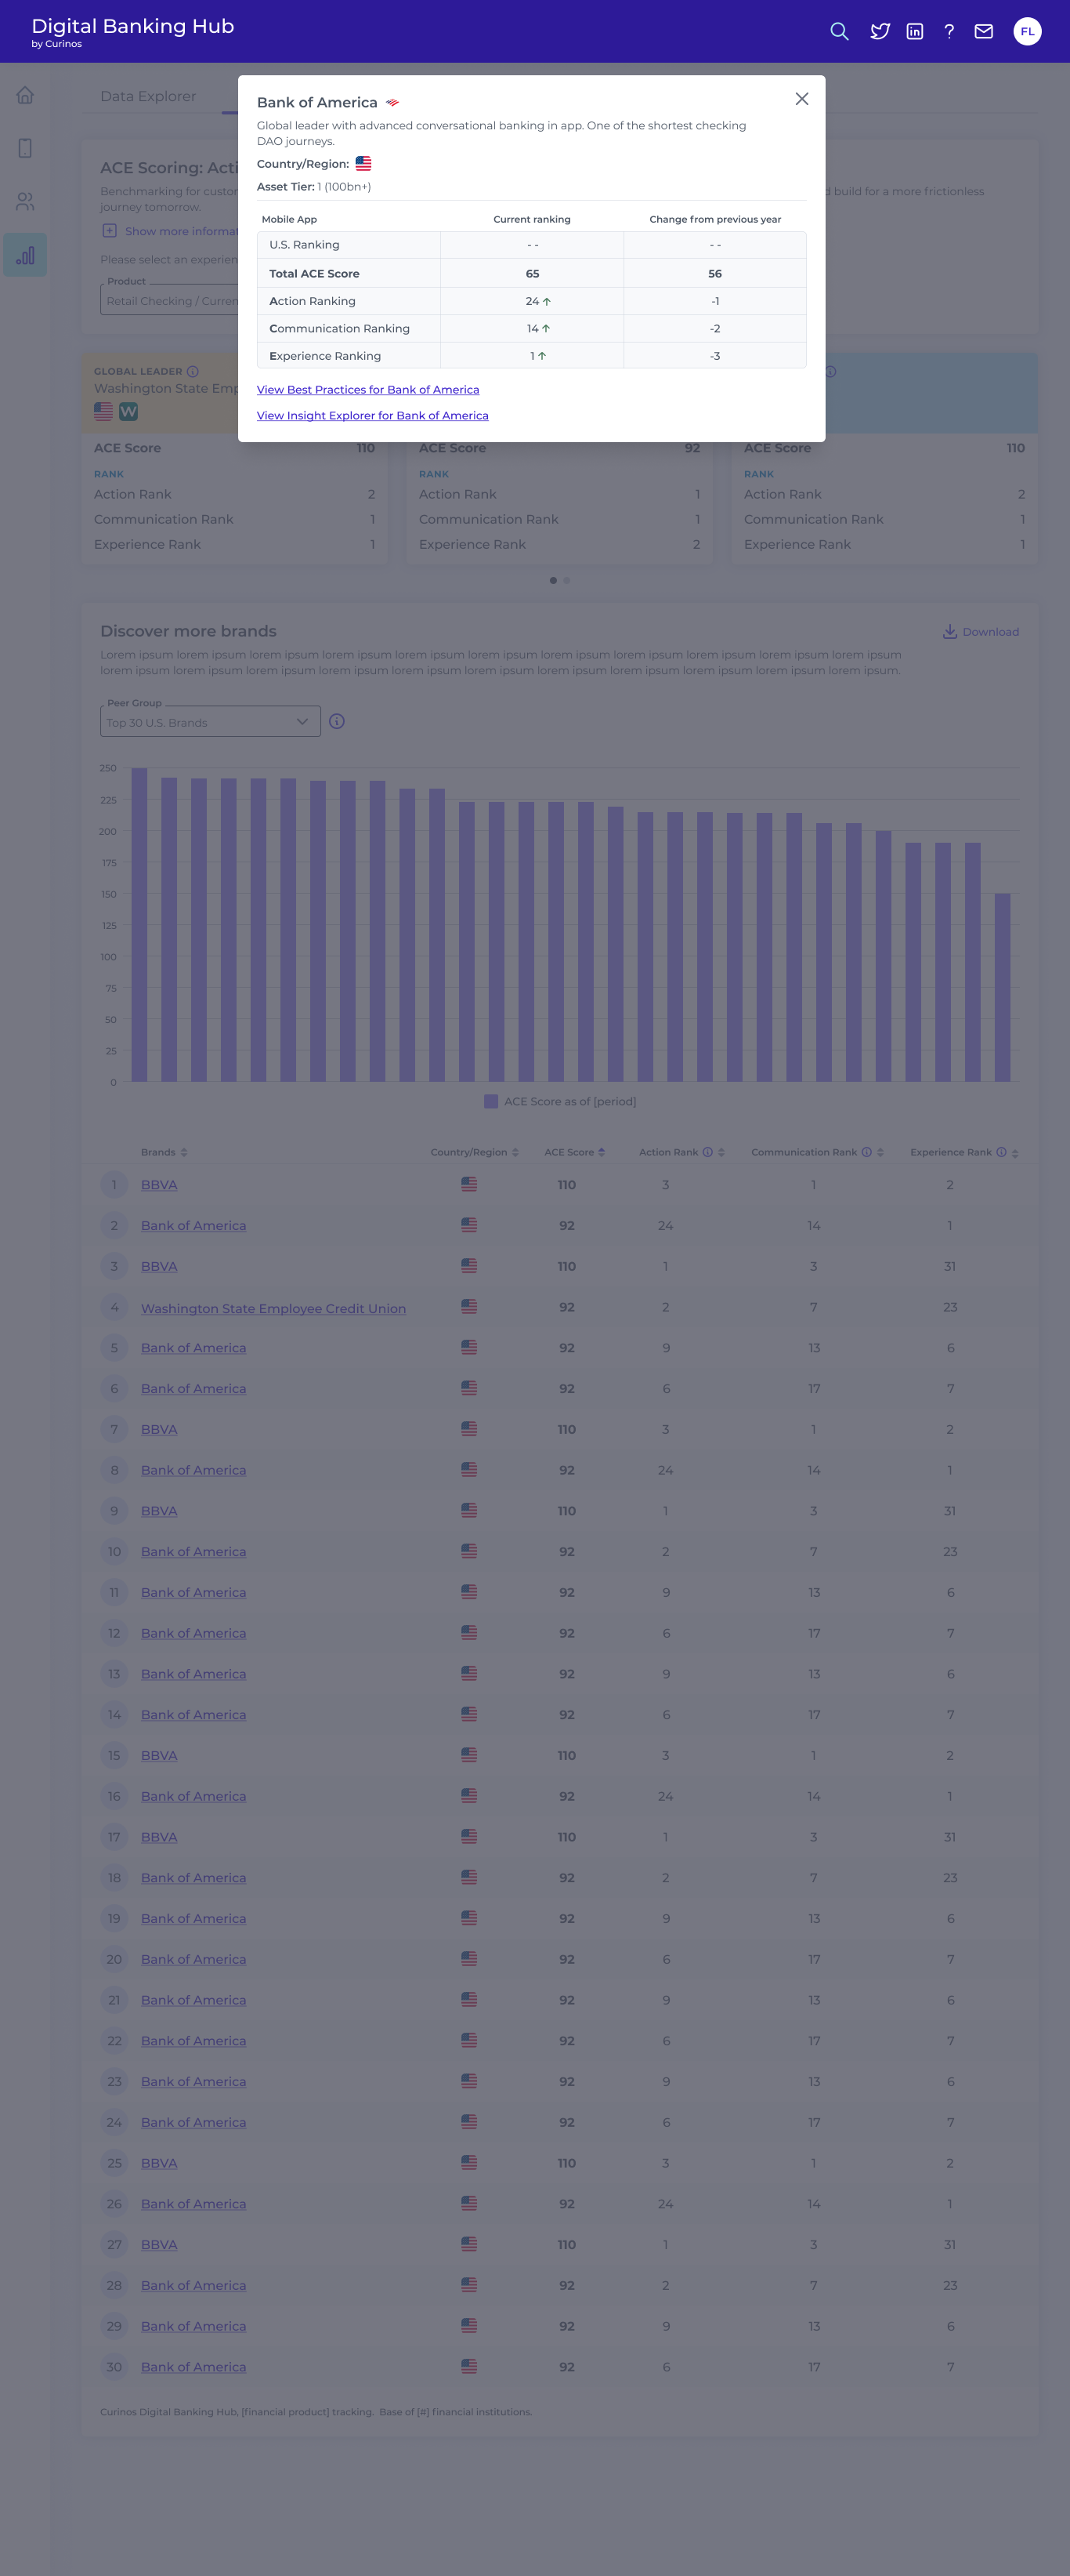Open the Twitter icon in header

click(879, 32)
